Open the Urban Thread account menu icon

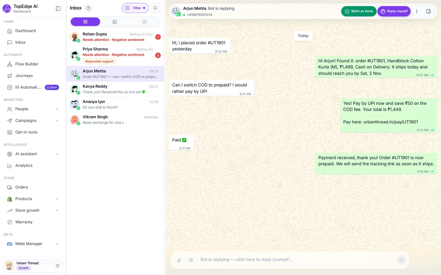point(58,266)
